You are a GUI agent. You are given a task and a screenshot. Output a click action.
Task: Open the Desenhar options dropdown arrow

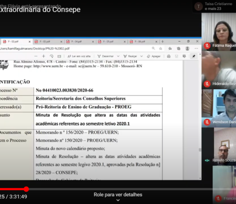(x=118, y=56)
